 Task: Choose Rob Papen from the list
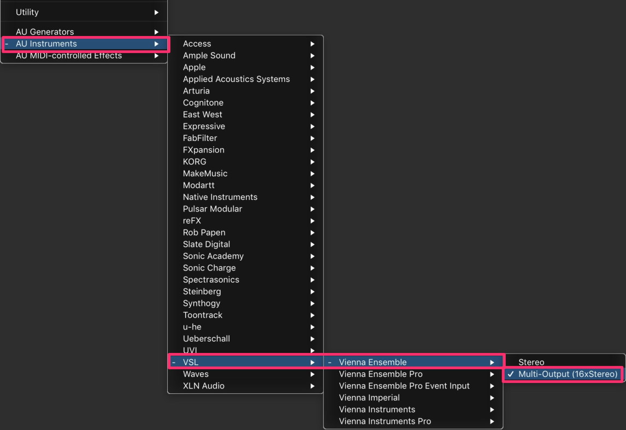245,232
